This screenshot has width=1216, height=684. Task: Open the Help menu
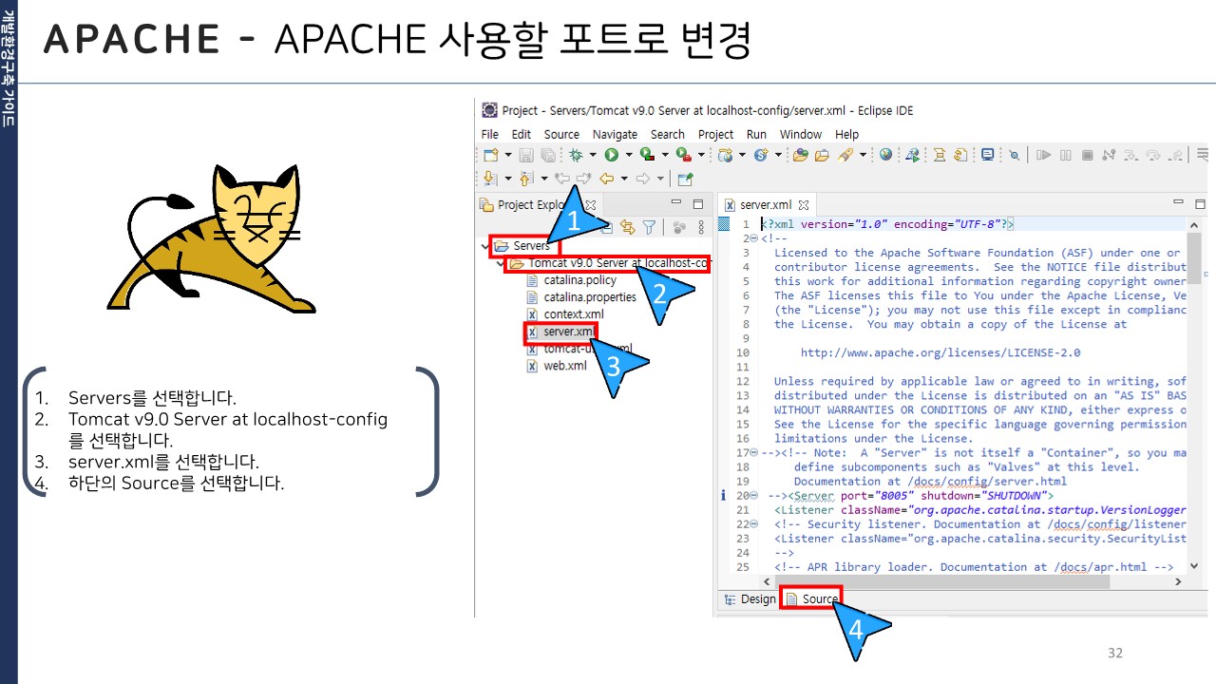846,134
